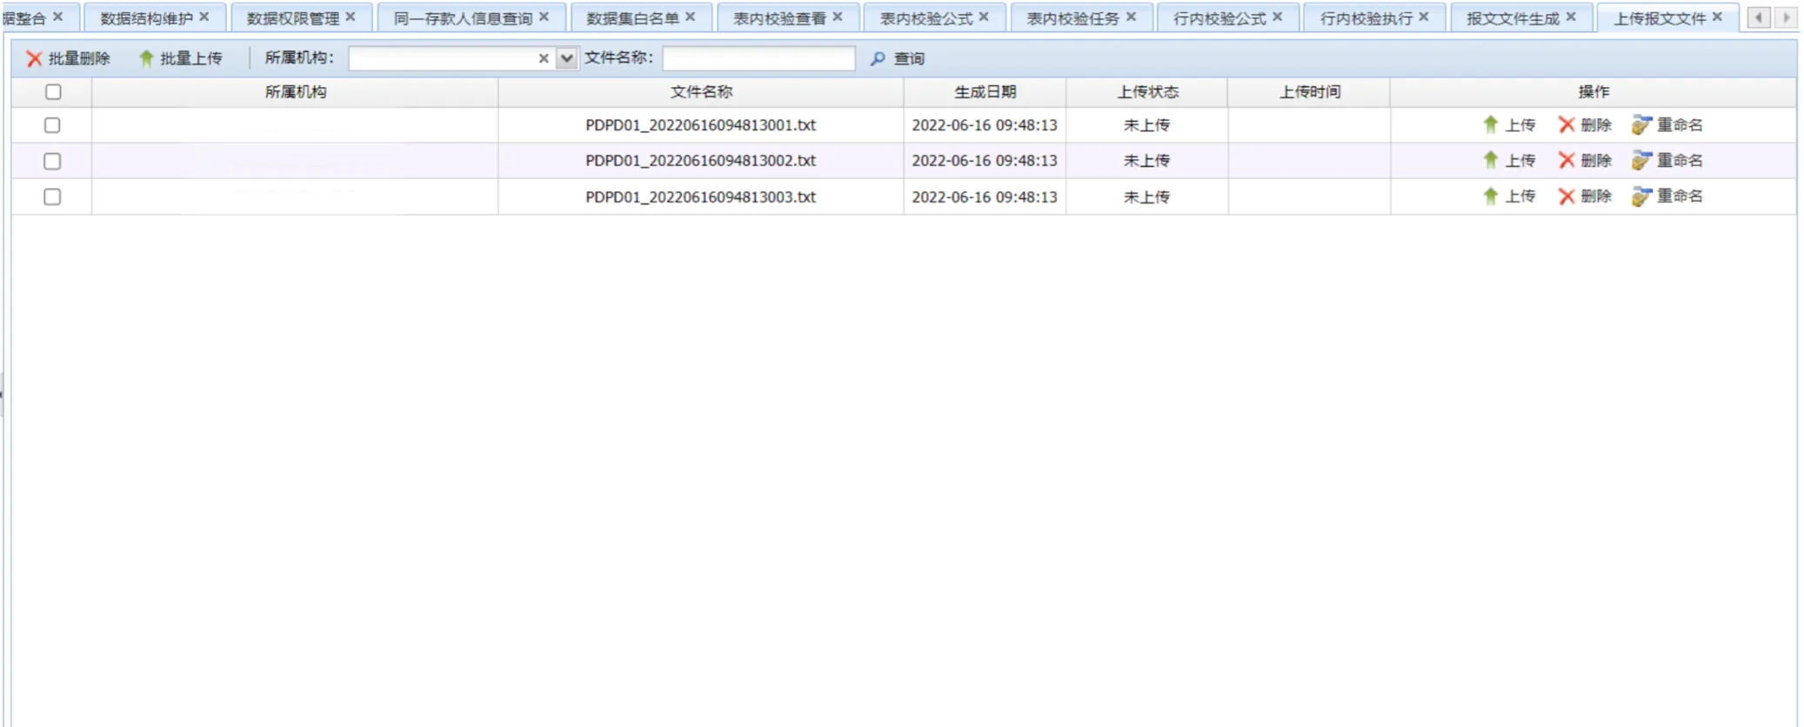Click the magnifier search (查询) icon
This screenshot has height=727, width=1804.
click(878, 58)
